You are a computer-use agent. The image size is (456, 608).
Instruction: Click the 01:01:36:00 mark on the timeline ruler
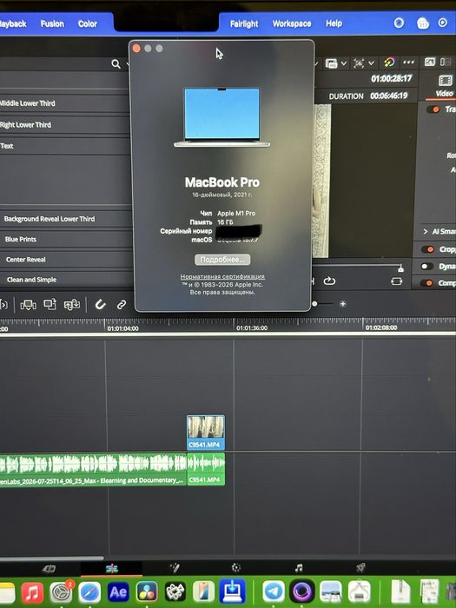[x=251, y=328]
